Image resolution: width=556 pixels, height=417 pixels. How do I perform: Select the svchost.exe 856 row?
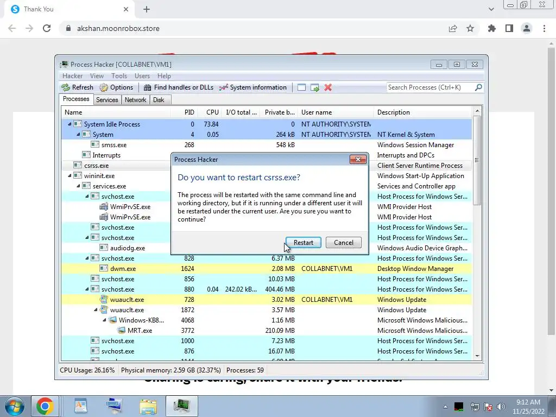pyautogui.click(x=267, y=279)
